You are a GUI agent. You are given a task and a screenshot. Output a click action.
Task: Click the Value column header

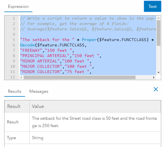pos(95,106)
